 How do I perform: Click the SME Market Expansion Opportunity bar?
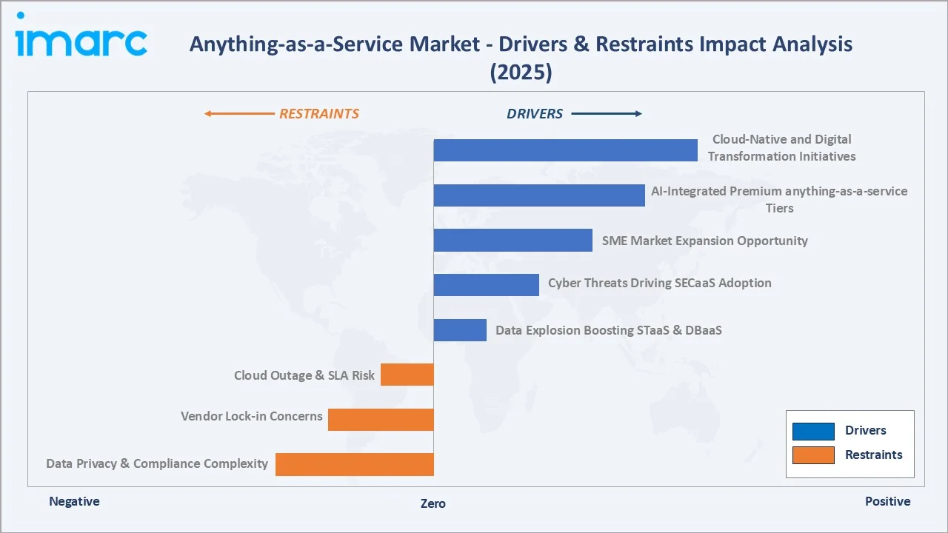coord(513,240)
